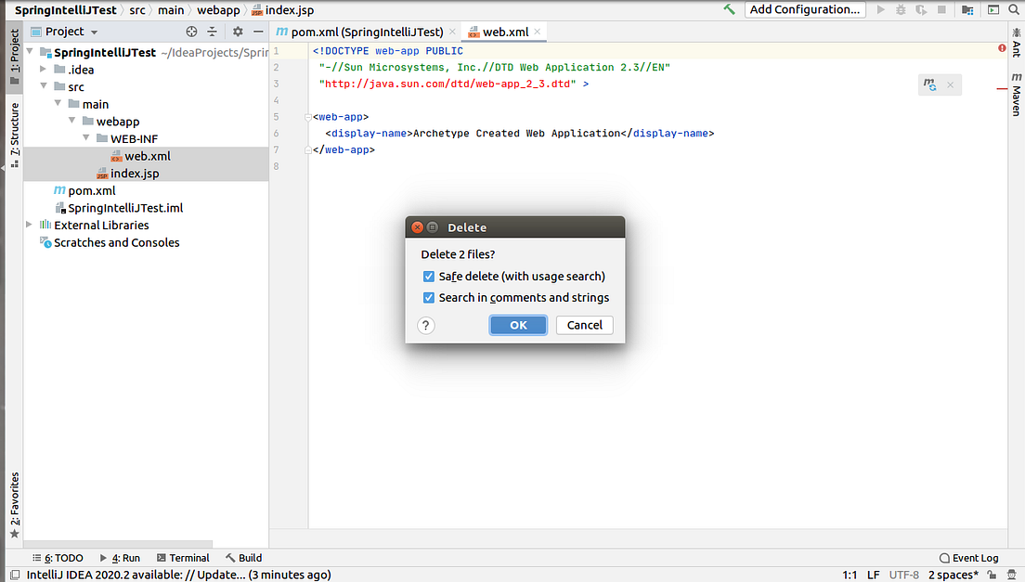Hide the Project tool window
Viewport: 1025px width, 582px height.
[258, 31]
